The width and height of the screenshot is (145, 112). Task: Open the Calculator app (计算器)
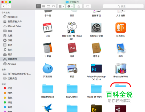click(x=48, y=48)
